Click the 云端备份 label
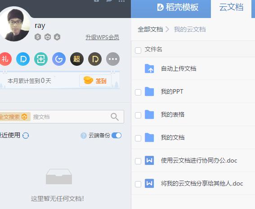This screenshot has height=209, width=255. [99, 136]
